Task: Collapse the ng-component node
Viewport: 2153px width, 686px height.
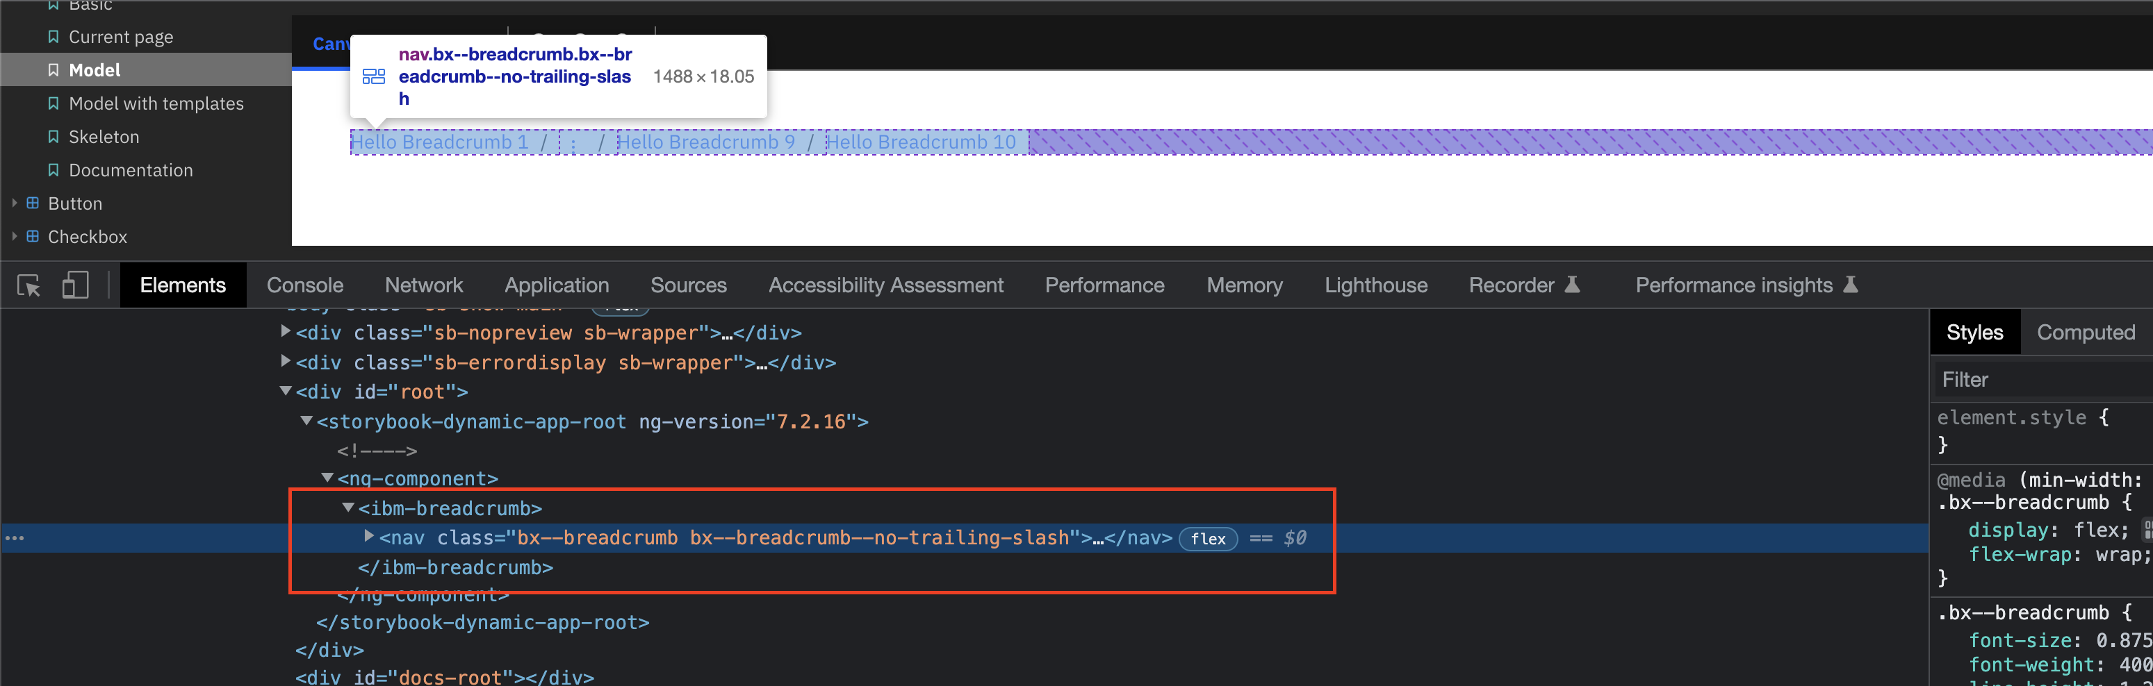Action: coord(327,478)
